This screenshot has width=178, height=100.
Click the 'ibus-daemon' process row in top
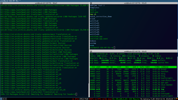[x=133, y=85]
